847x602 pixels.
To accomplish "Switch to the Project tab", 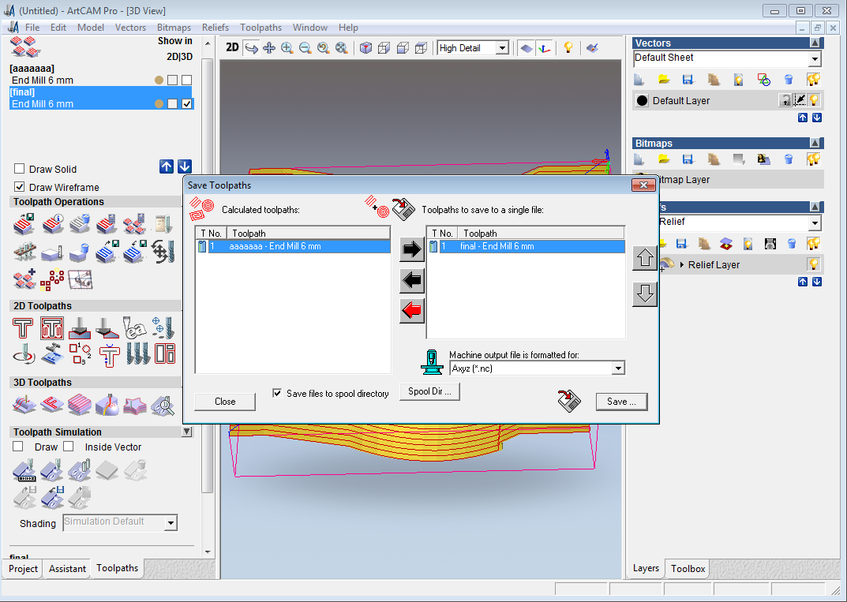I will pos(23,569).
